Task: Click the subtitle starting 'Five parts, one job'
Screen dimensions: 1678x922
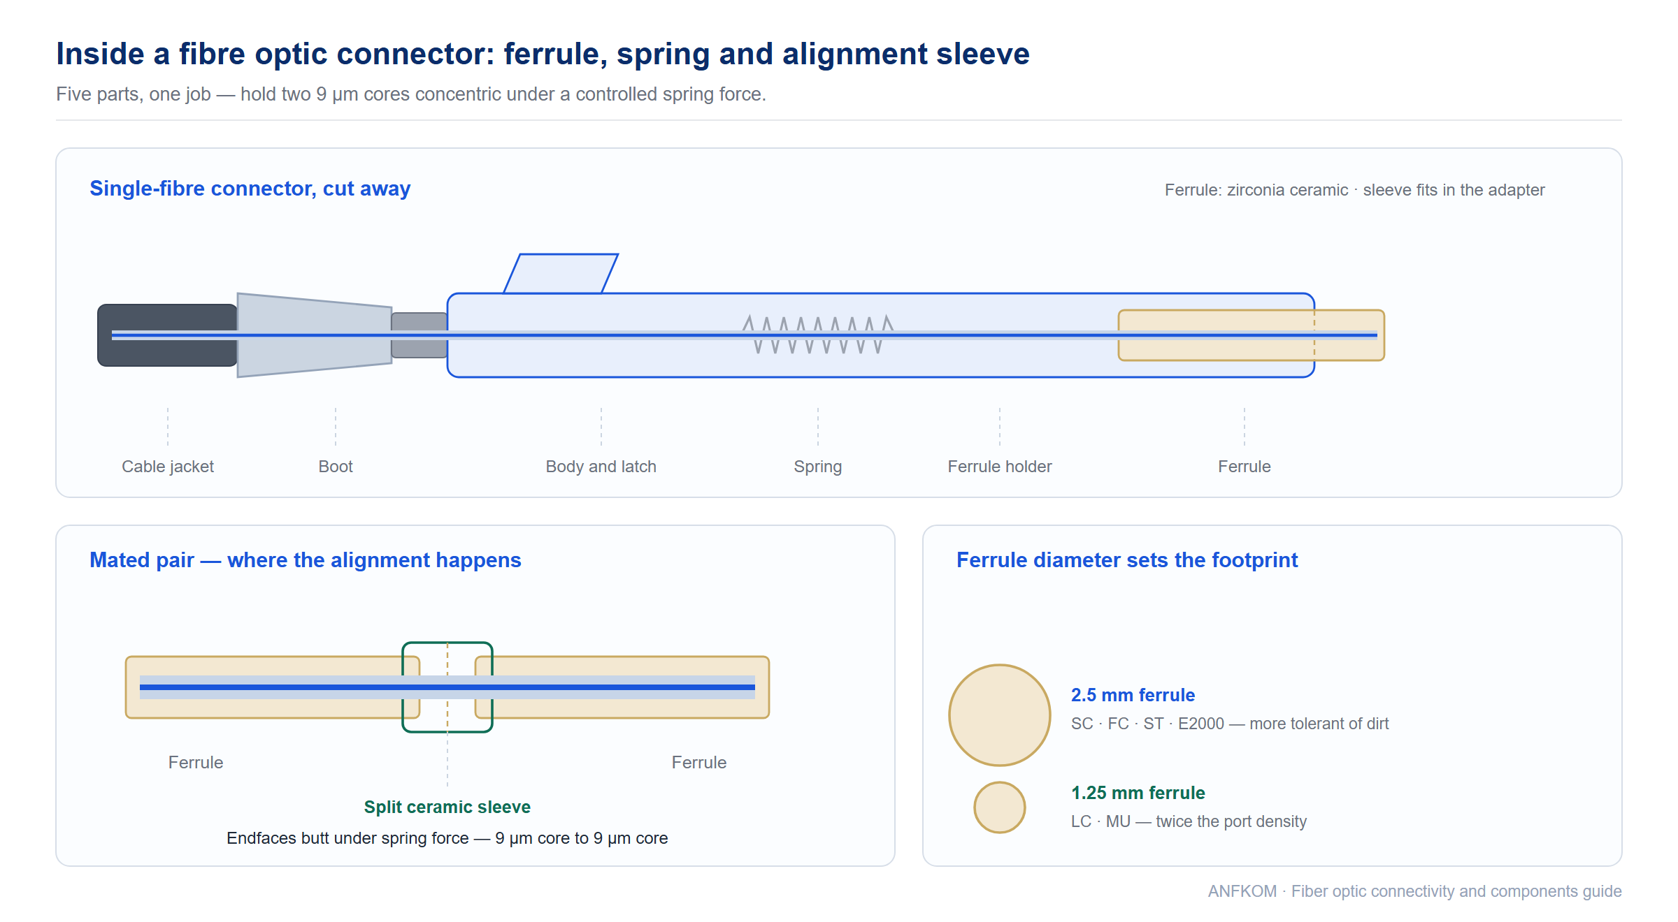Action: point(411,94)
